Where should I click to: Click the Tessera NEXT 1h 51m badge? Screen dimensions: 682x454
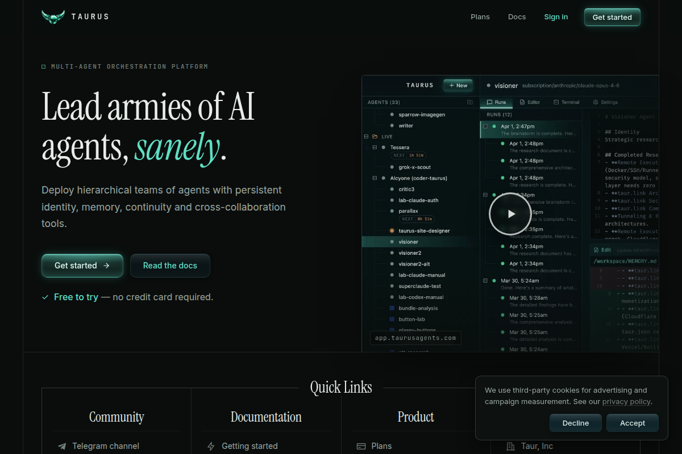pos(408,155)
